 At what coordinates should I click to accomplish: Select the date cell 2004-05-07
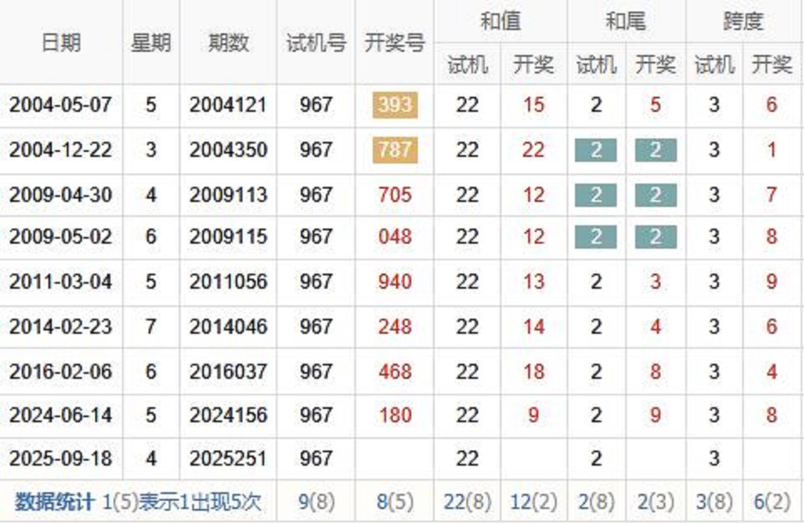tap(61, 105)
